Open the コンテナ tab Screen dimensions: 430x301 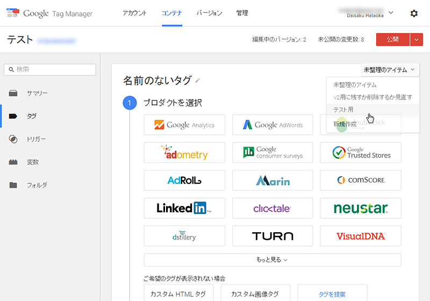[171, 13]
